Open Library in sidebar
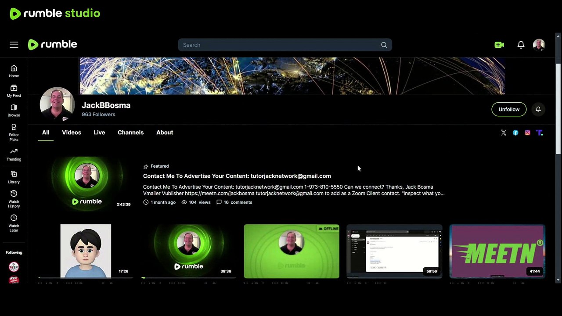Screen dimensions: 562x316 pos(14,177)
